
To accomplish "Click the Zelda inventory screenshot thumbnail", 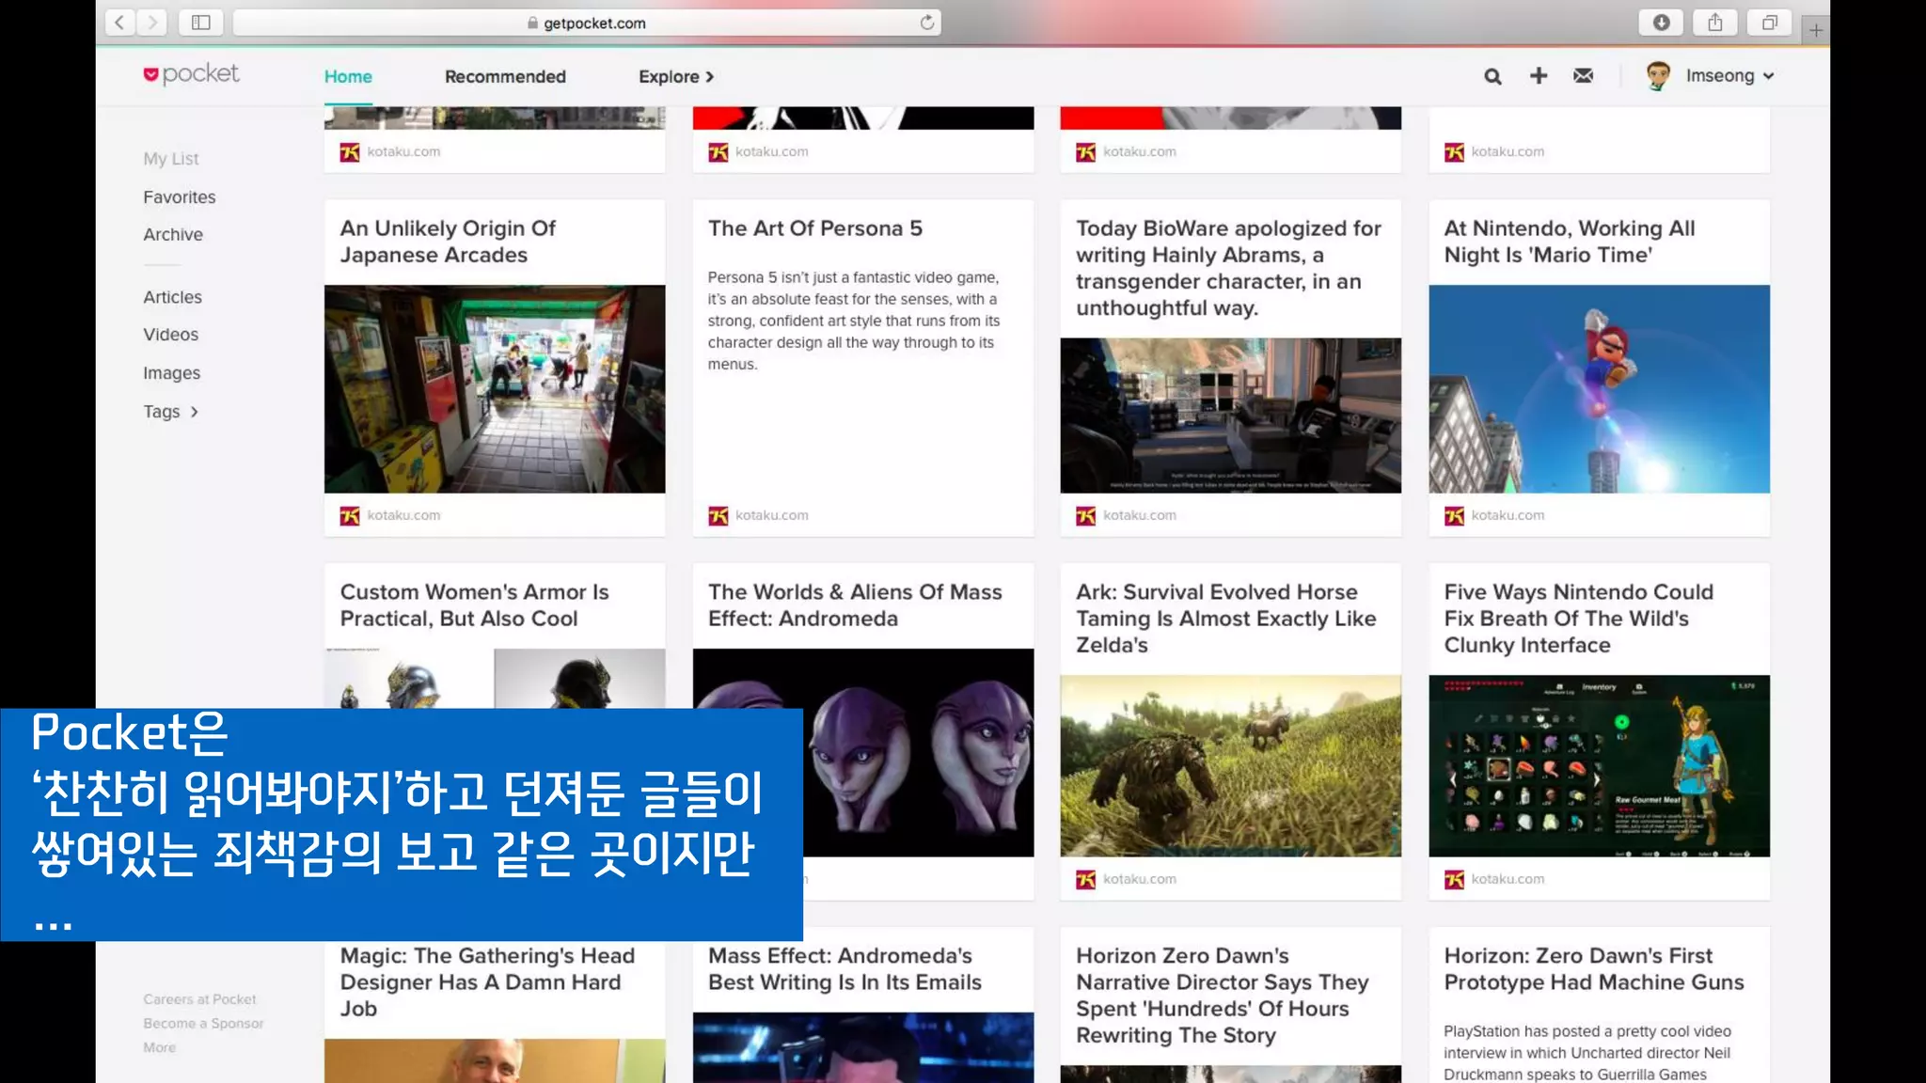I will click(x=1599, y=766).
